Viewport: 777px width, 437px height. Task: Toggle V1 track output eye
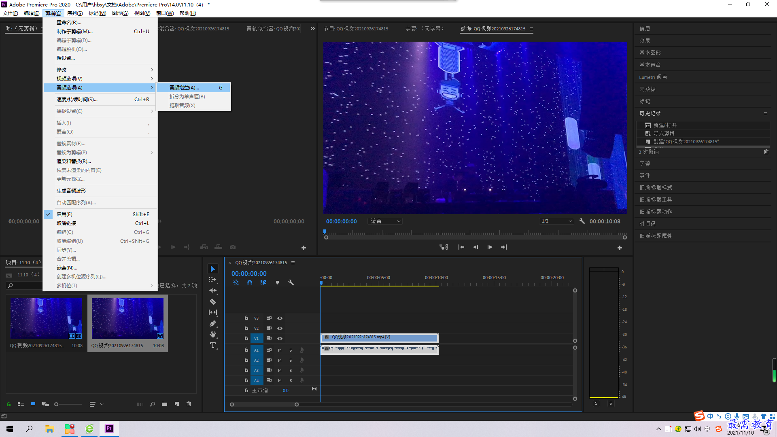[280, 339]
